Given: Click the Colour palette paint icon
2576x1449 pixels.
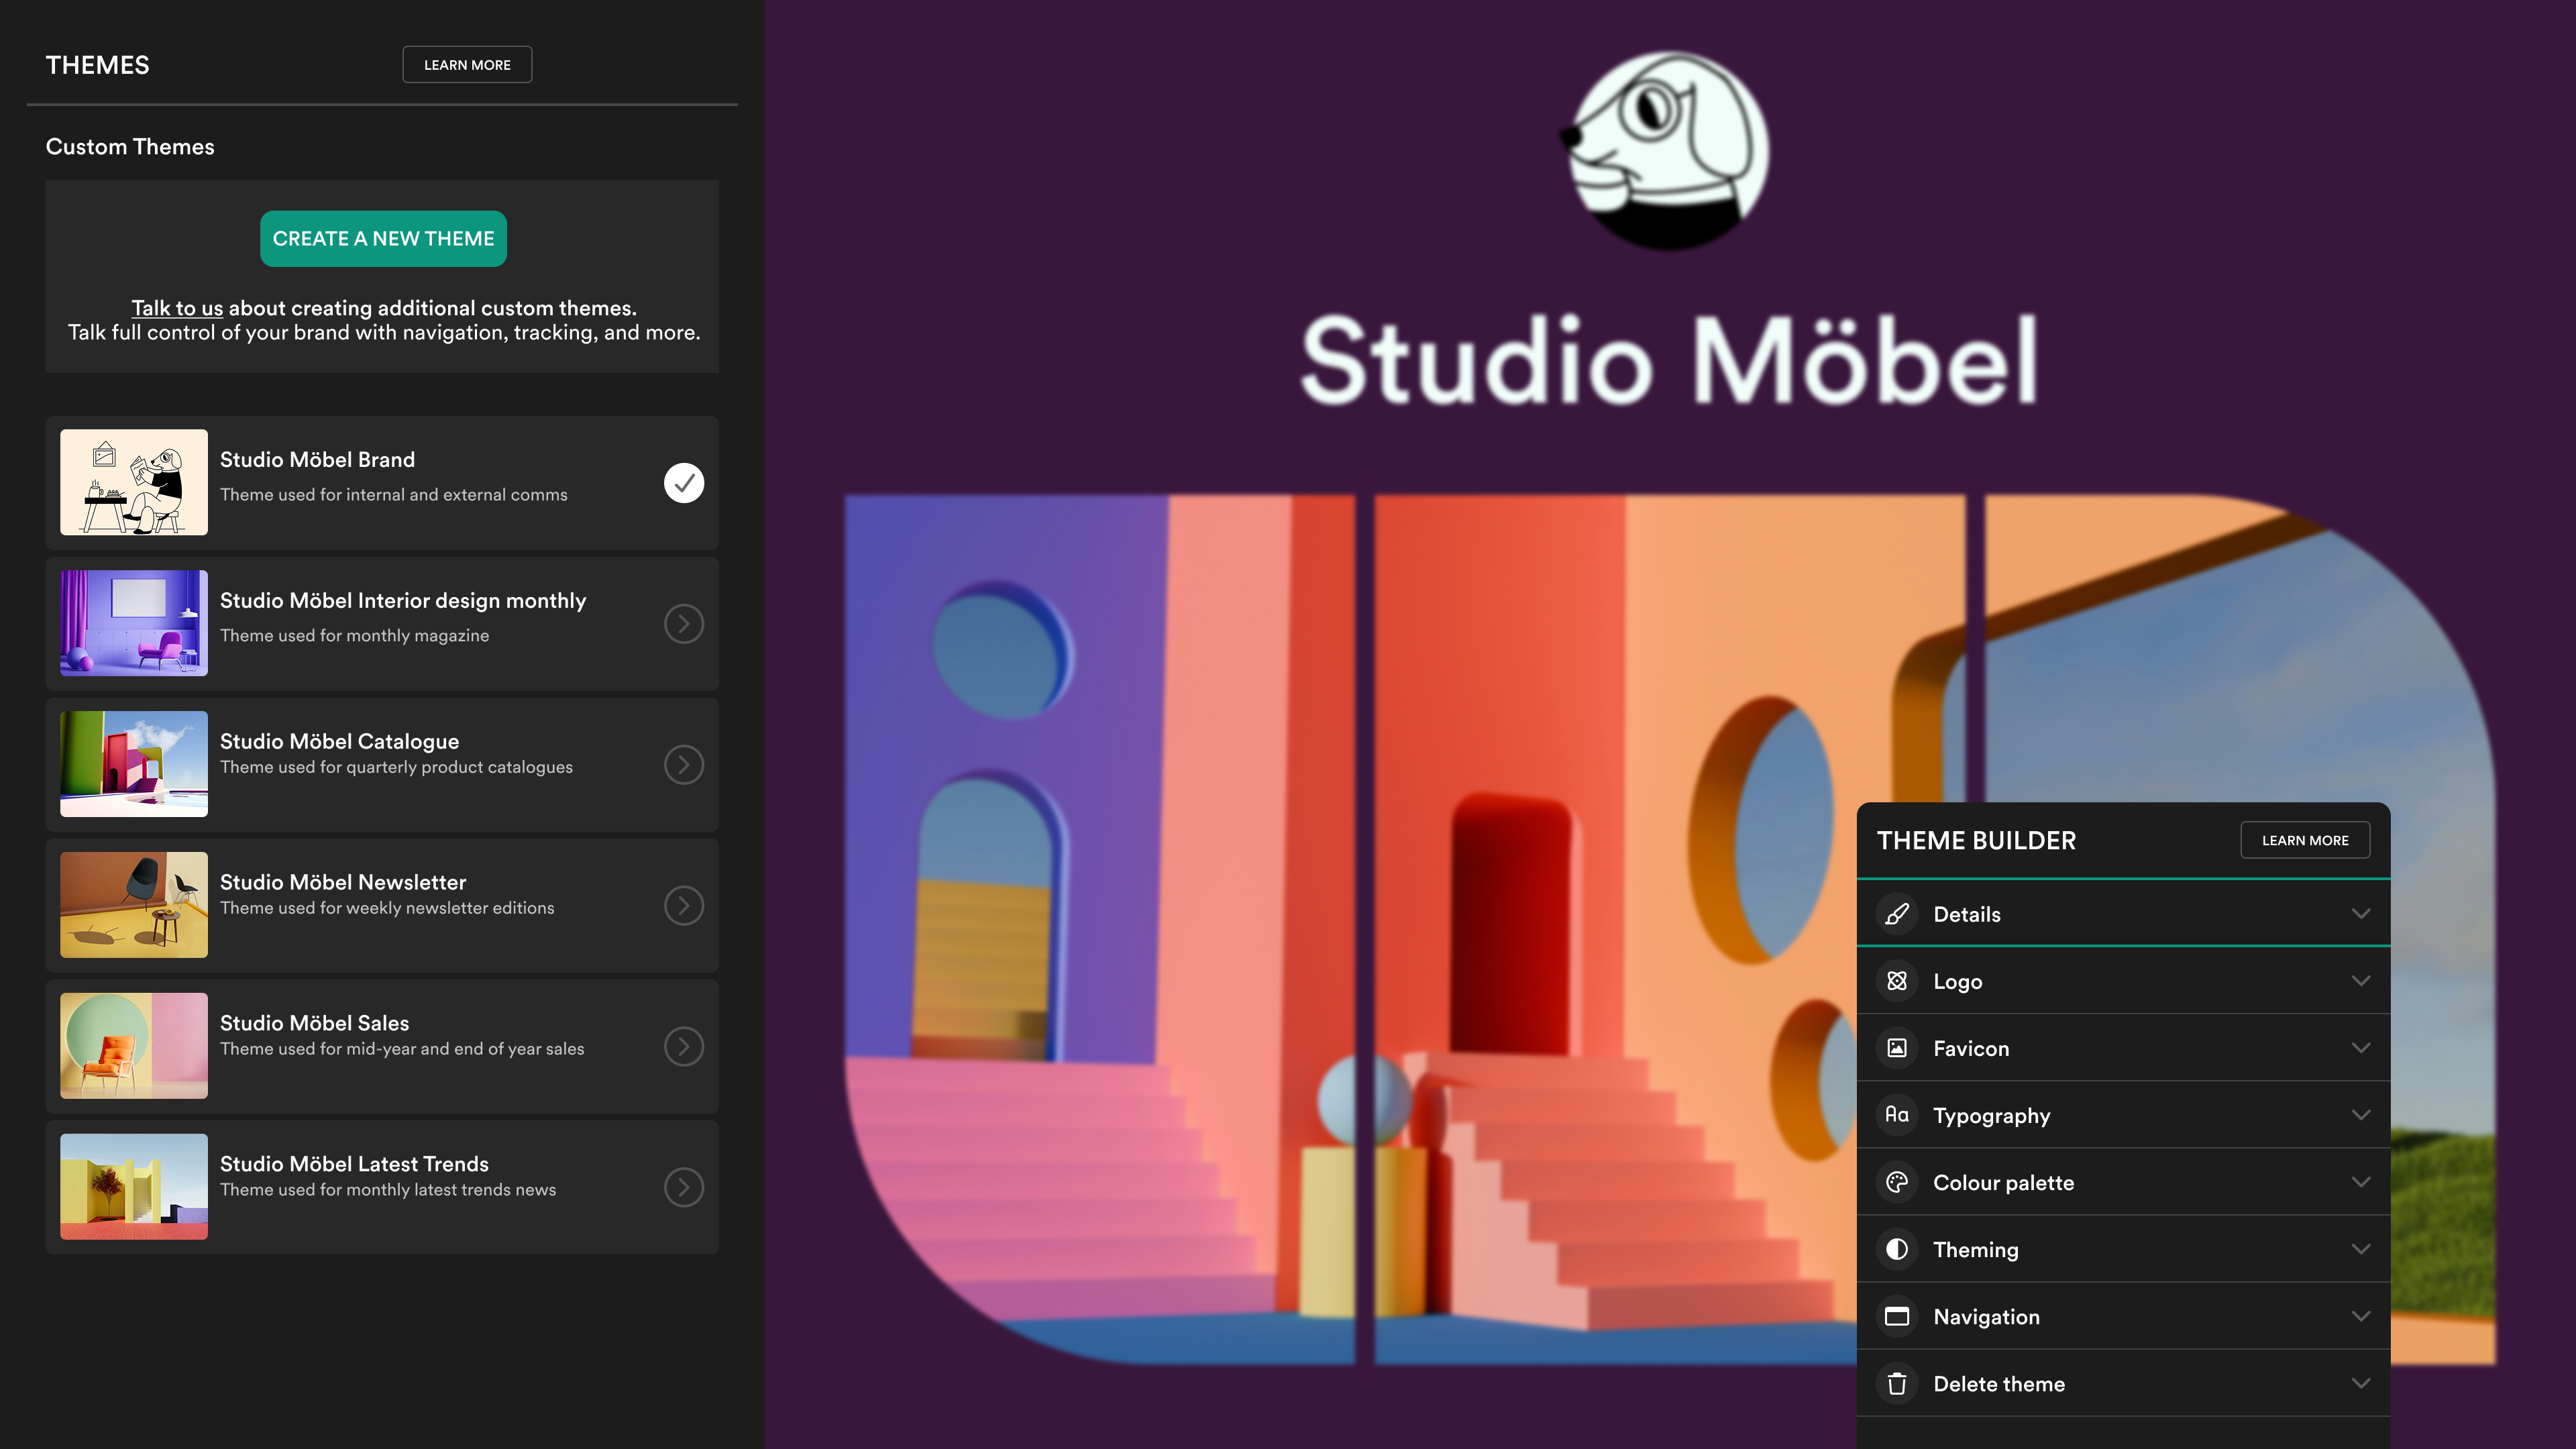Looking at the screenshot, I should (x=1896, y=1182).
